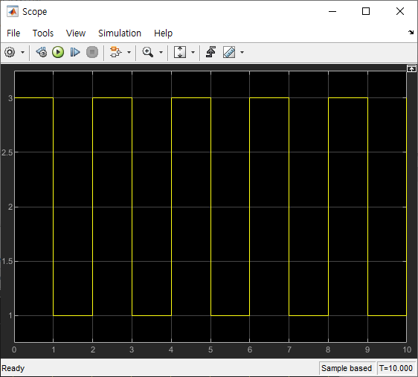Click the dock scope arrow icon
The height and width of the screenshot is (377, 418).
(x=411, y=33)
